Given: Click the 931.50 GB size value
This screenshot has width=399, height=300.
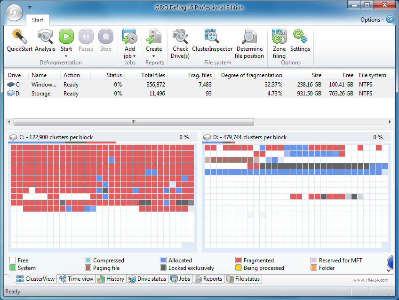Looking at the screenshot, I should click(x=309, y=93).
